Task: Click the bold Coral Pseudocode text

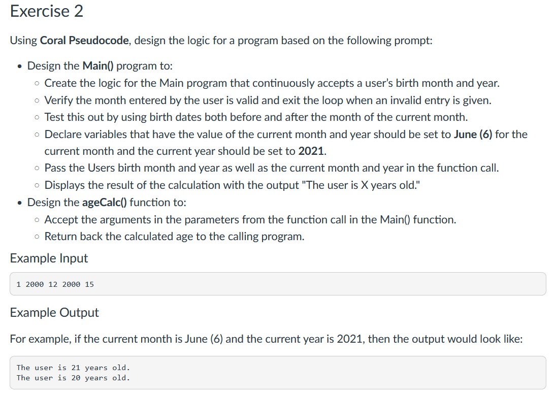Action: [84, 41]
